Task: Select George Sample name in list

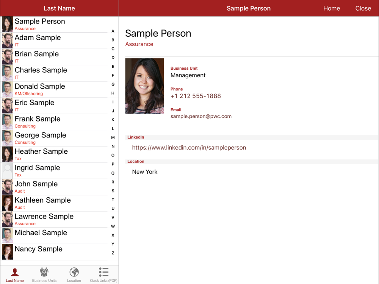Action: pos(41,135)
